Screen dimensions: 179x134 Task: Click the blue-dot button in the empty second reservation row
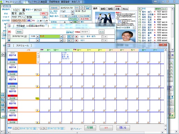coord(69,40)
